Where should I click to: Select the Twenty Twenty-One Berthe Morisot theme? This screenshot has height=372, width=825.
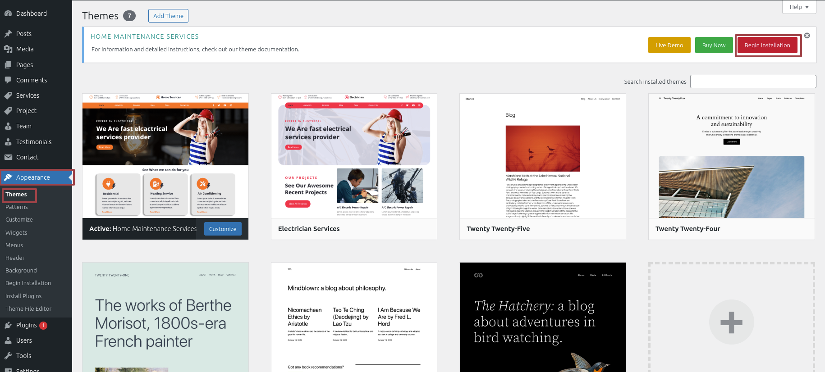165,317
